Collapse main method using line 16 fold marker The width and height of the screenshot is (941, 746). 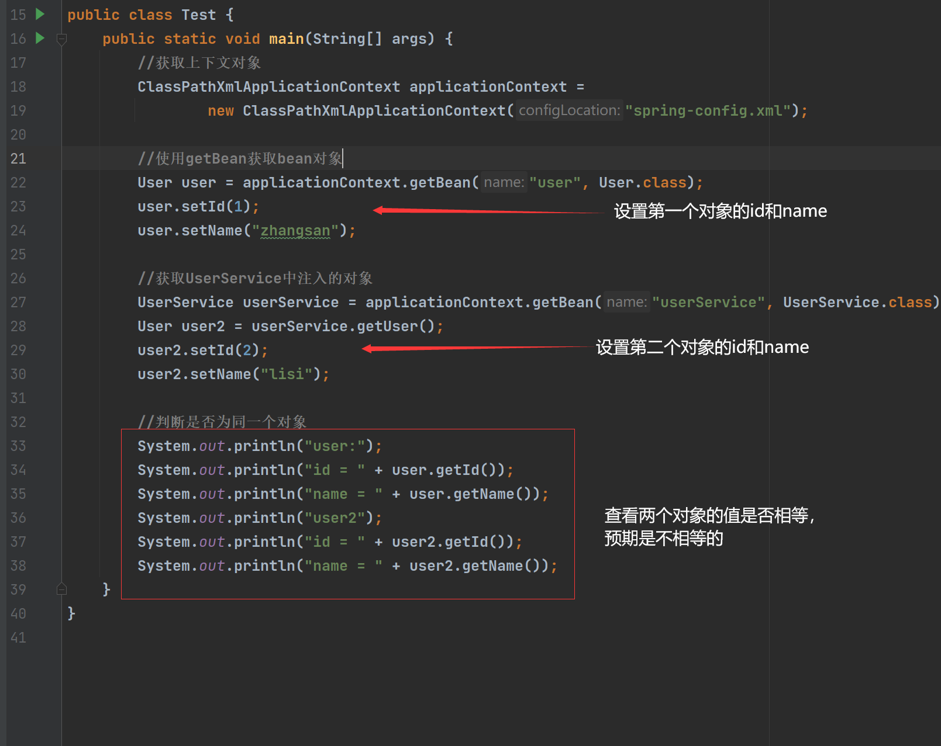pyautogui.click(x=61, y=39)
